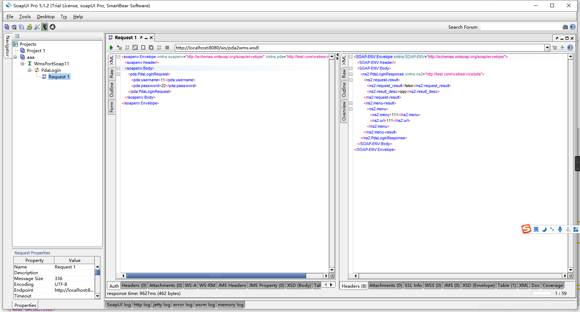Open the response SSL Info tab
580x312 pixels.
[x=413, y=286]
